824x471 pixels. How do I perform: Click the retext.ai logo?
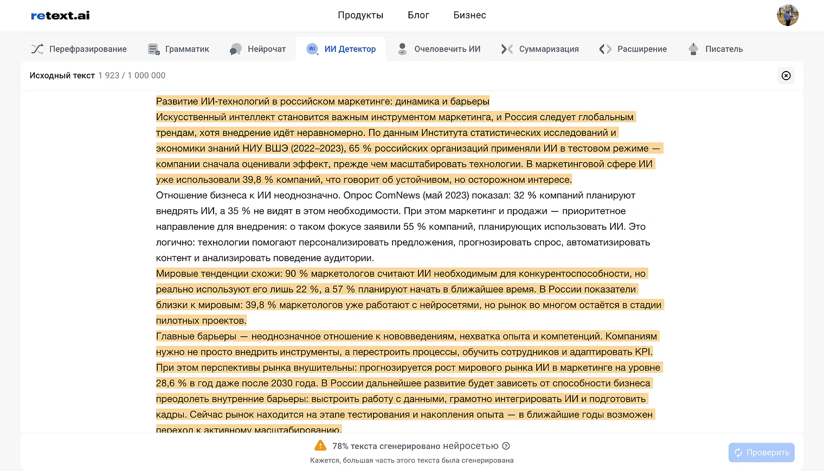tap(60, 15)
